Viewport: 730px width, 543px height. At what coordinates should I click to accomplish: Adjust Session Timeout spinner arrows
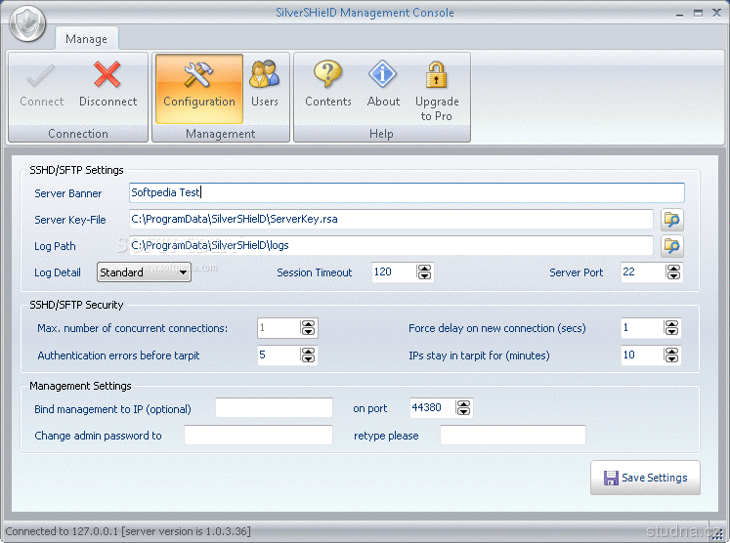[424, 272]
